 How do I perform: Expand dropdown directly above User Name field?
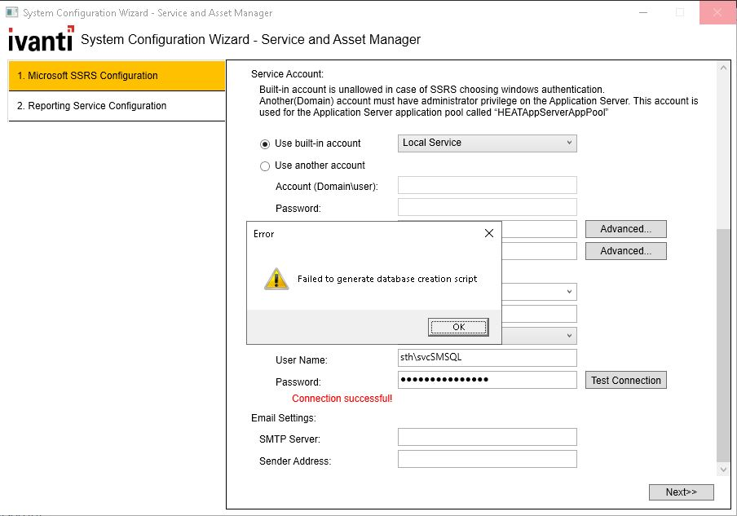569,335
